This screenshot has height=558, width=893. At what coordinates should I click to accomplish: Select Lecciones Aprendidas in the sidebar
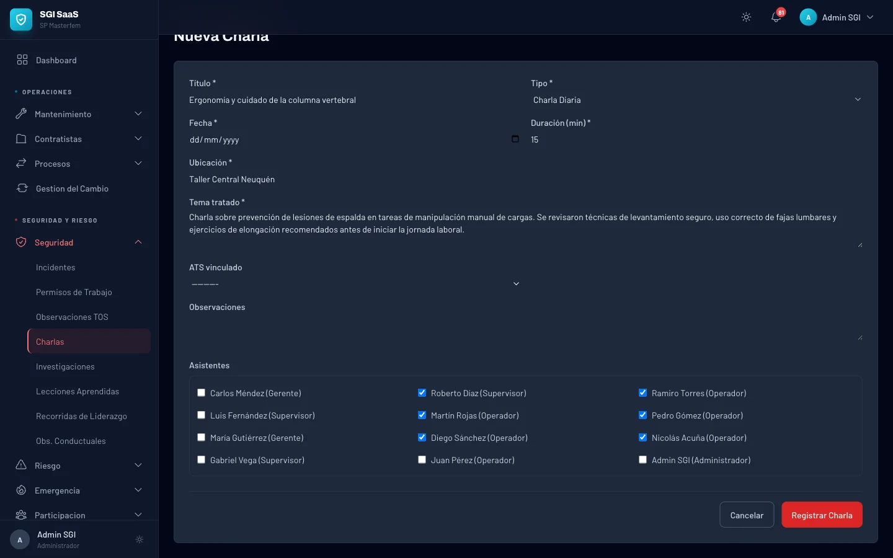(77, 391)
